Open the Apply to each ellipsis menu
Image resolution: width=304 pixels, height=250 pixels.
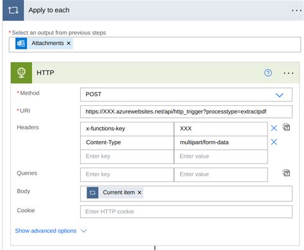(297, 10)
